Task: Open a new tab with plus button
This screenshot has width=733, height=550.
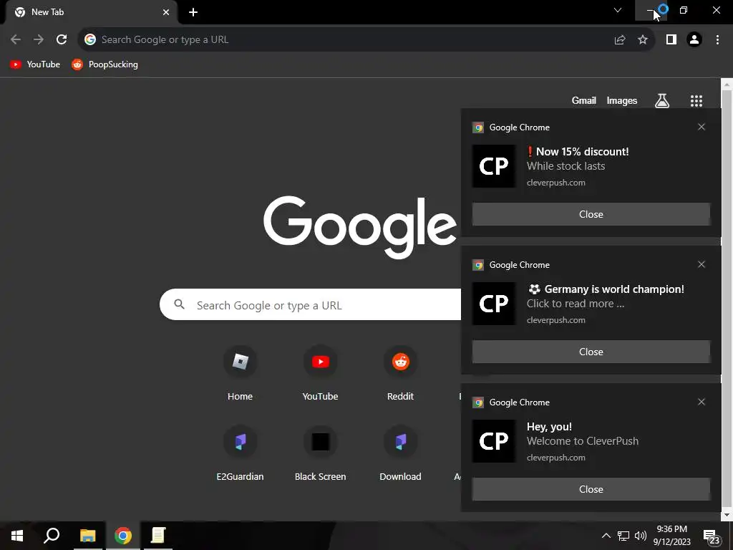Action: (x=193, y=12)
